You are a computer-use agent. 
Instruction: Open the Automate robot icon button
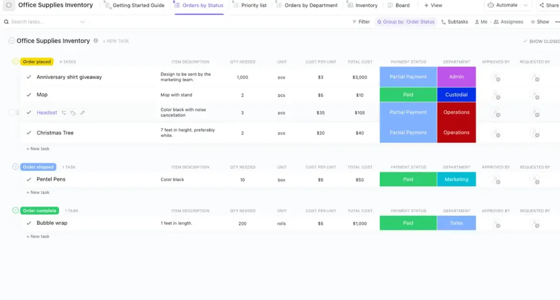click(491, 5)
